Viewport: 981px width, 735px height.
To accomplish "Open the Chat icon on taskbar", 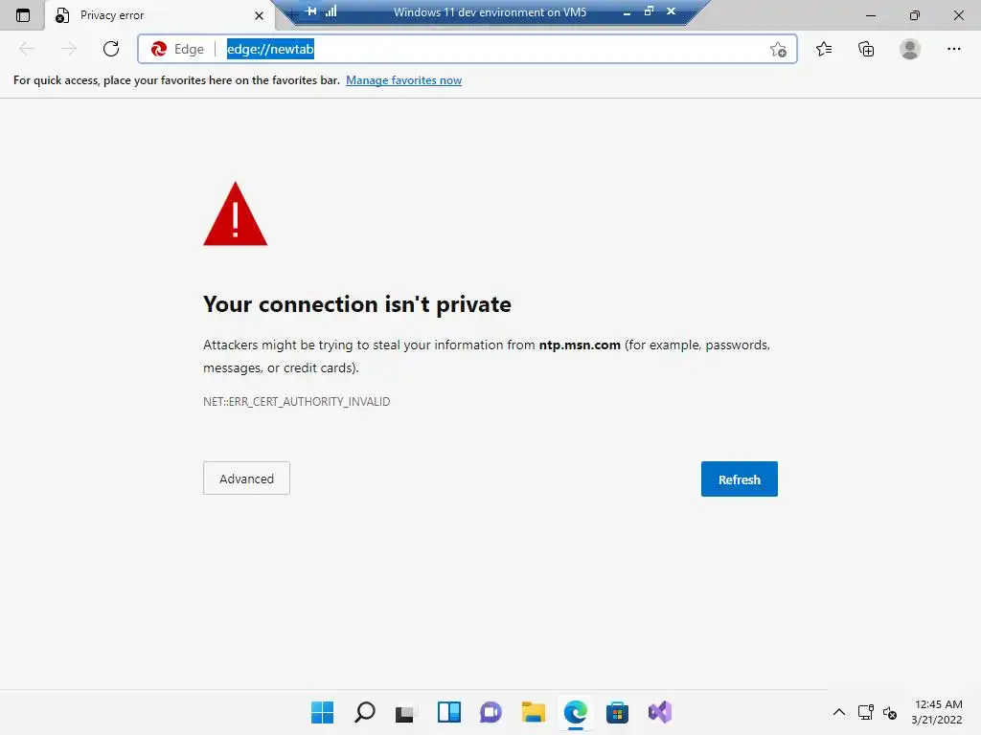I will 490,712.
